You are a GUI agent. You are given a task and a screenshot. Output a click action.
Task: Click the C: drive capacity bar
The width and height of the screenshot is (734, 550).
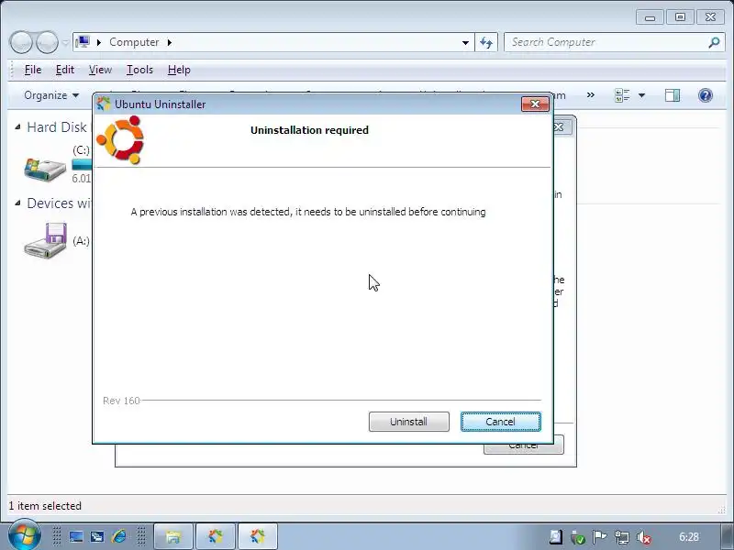click(82, 164)
